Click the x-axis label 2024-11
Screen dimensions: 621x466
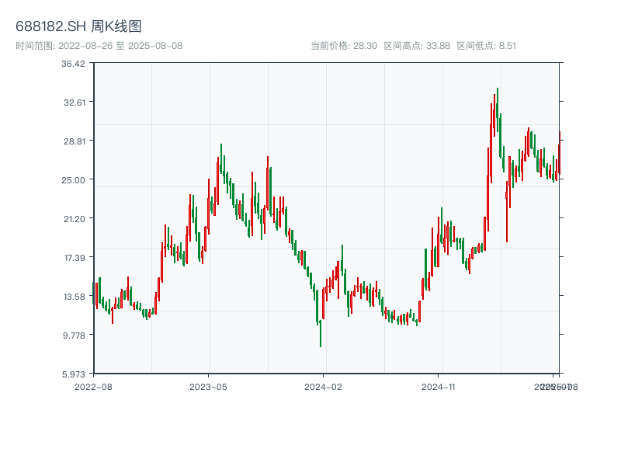click(438, 387)
